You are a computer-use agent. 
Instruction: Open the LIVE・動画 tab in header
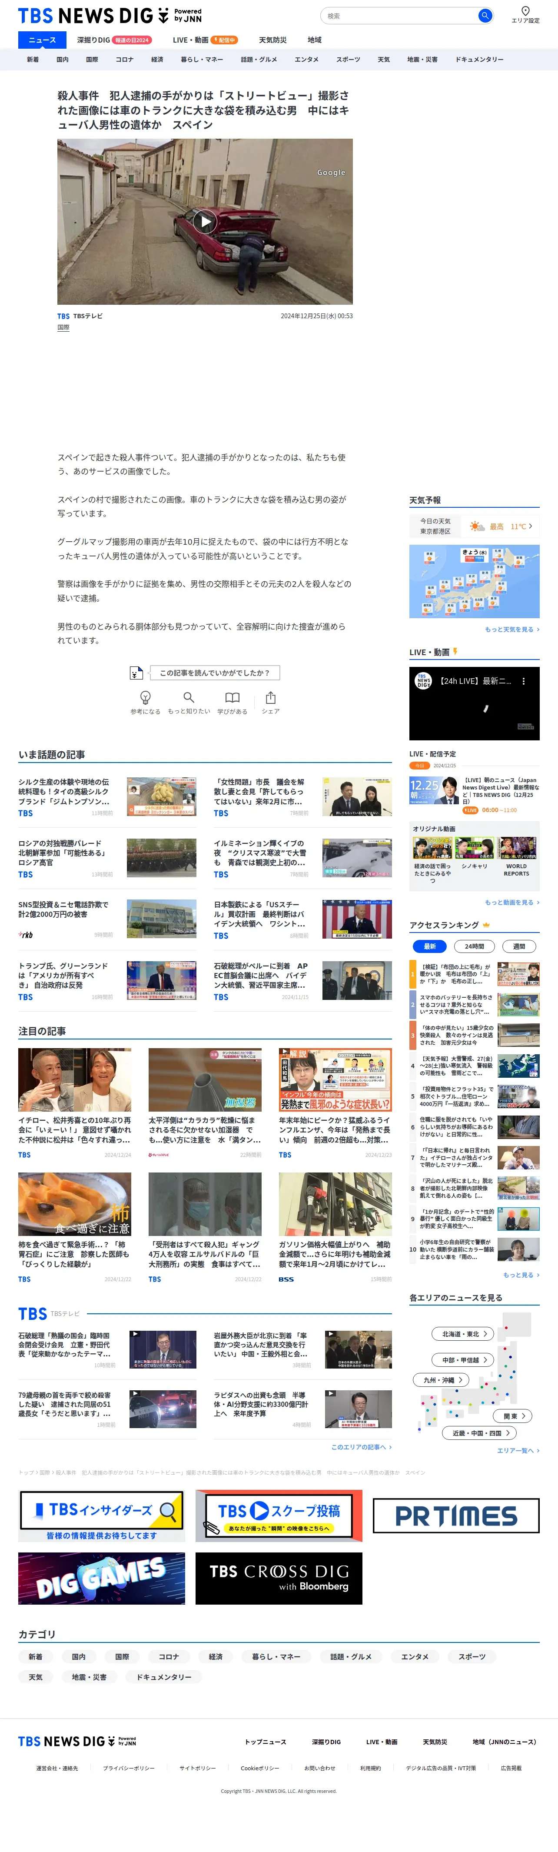205,40
